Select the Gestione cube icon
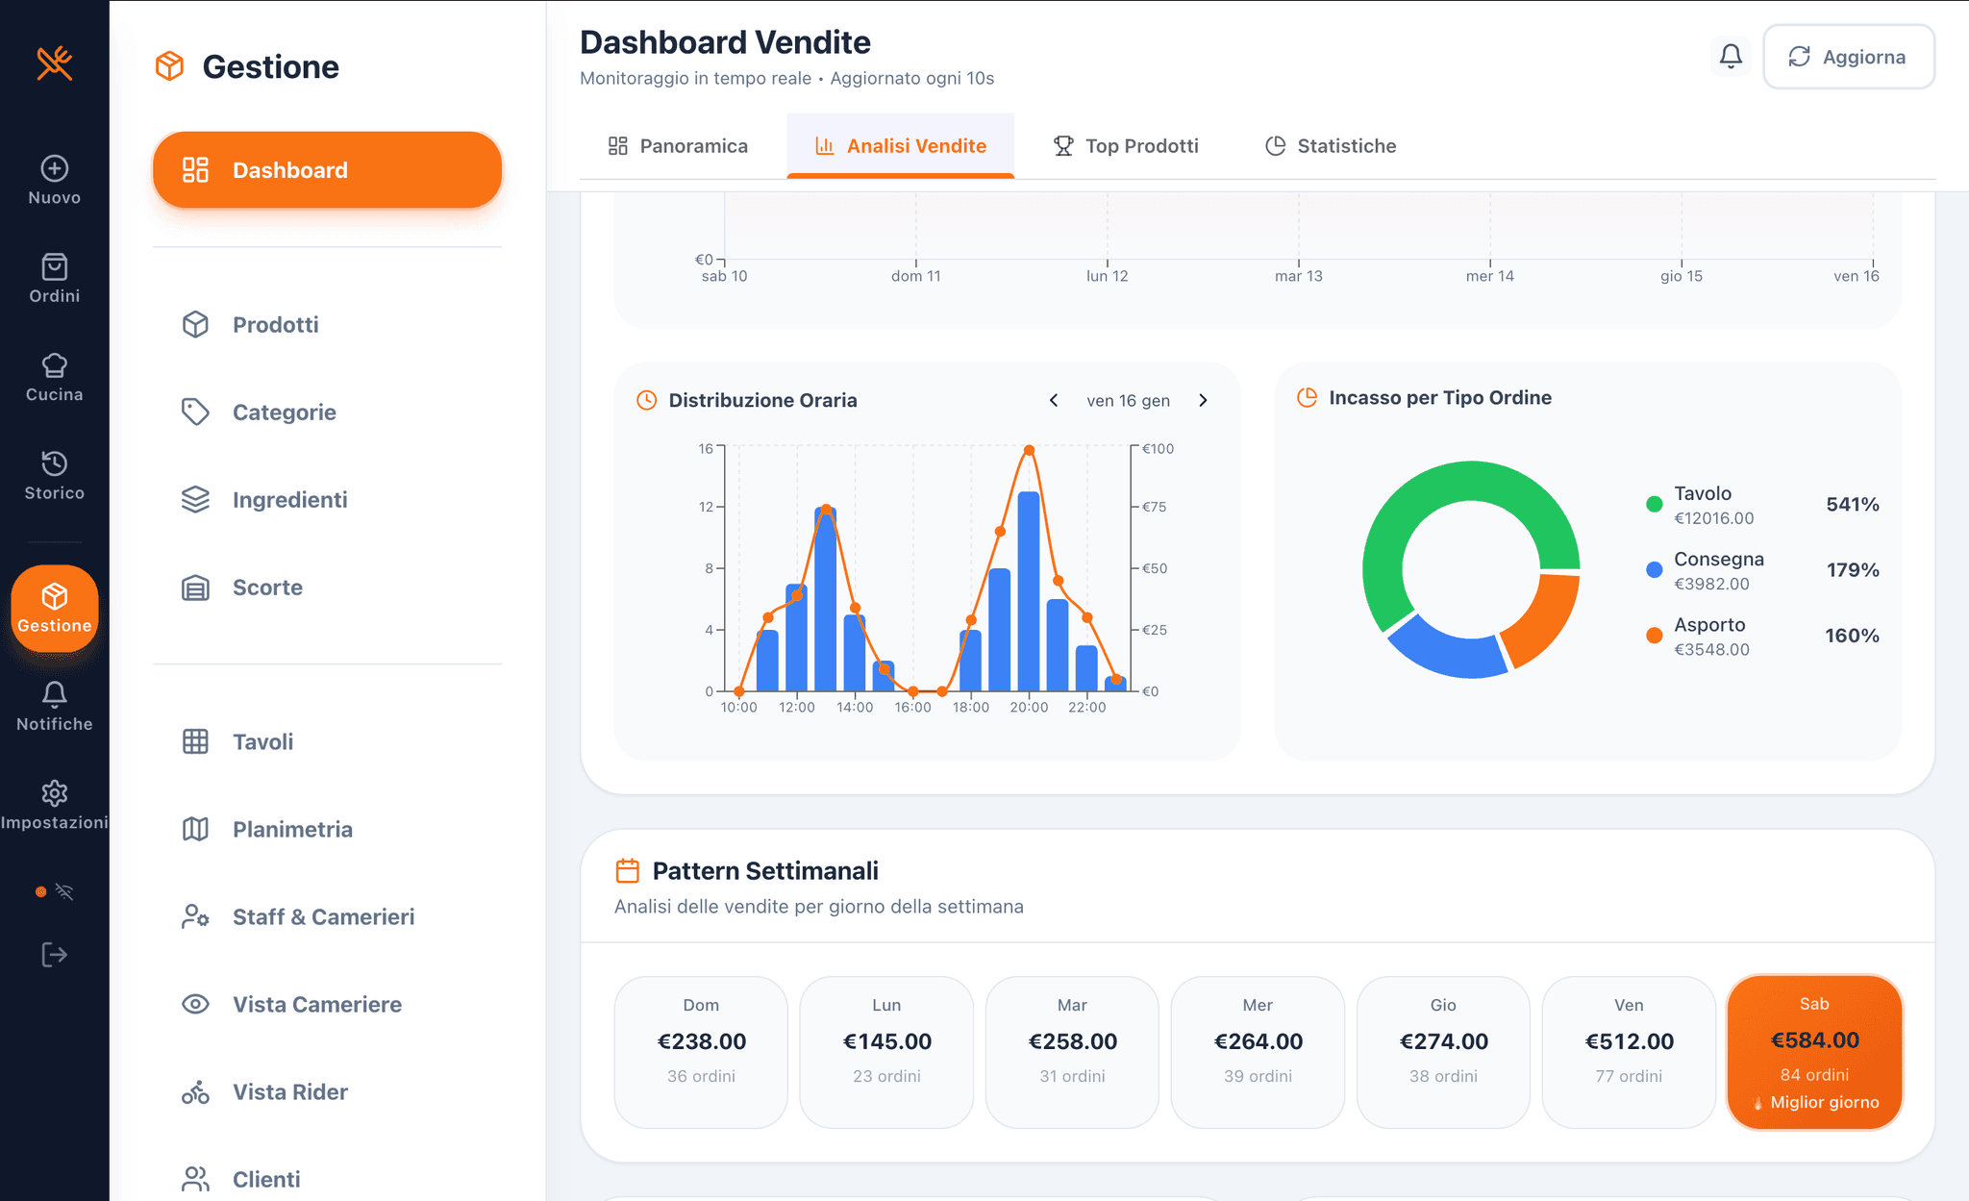The height and width of the screenshot is (1201, 1969). 54,594
